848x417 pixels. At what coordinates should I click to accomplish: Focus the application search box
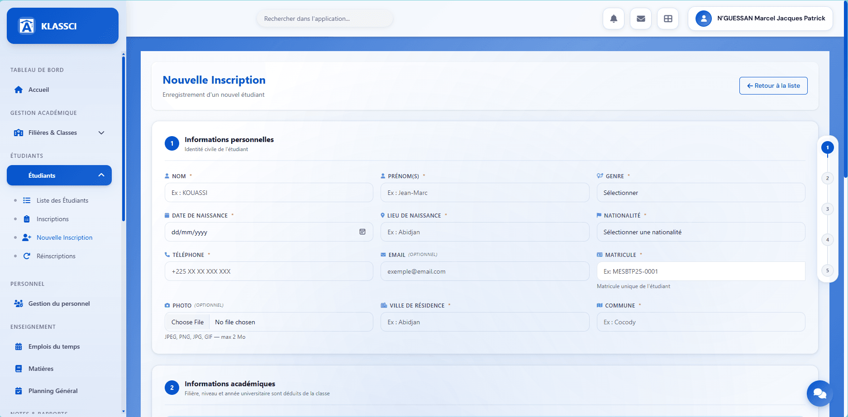tap(324, 19)
